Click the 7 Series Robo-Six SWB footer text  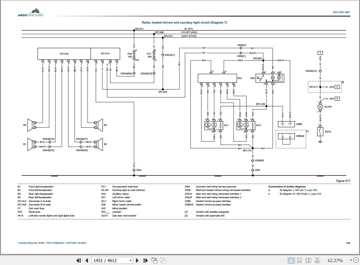[x=52, y=243]
